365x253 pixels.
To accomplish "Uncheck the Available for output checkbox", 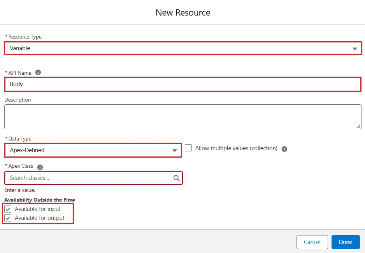I will coord(8,218).
